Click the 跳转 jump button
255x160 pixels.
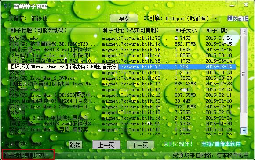[75, 145]
